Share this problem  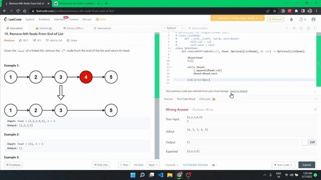tap(72, 40)
